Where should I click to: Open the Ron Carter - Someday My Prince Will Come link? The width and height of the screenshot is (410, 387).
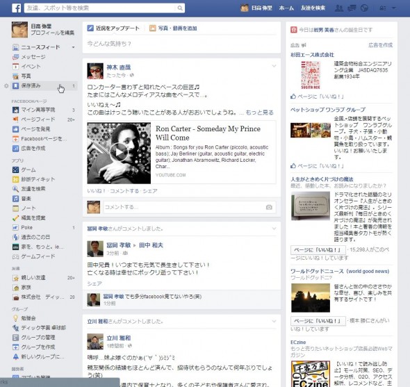tap(208, 133)
